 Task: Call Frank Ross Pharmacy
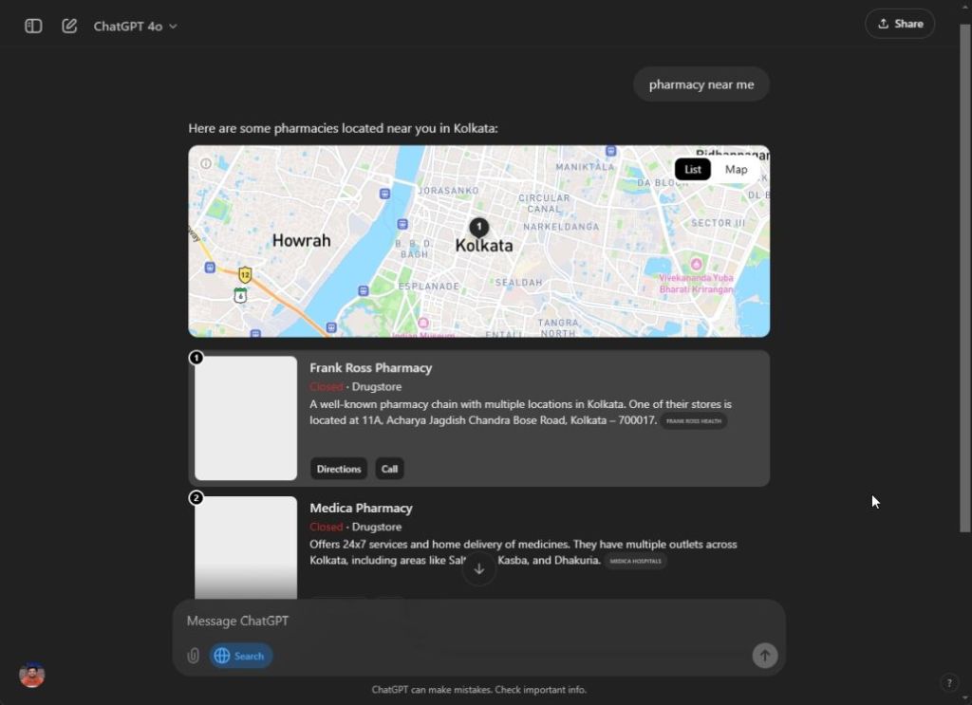coord(389,469)
